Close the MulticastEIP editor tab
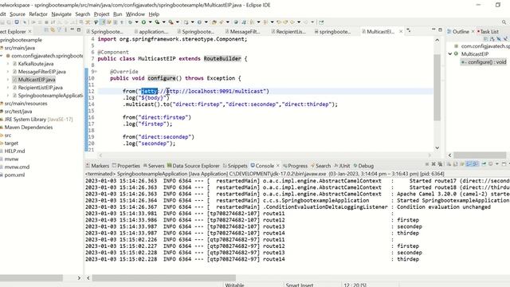The height and width of the screenshot is (287, 510). 401,32
